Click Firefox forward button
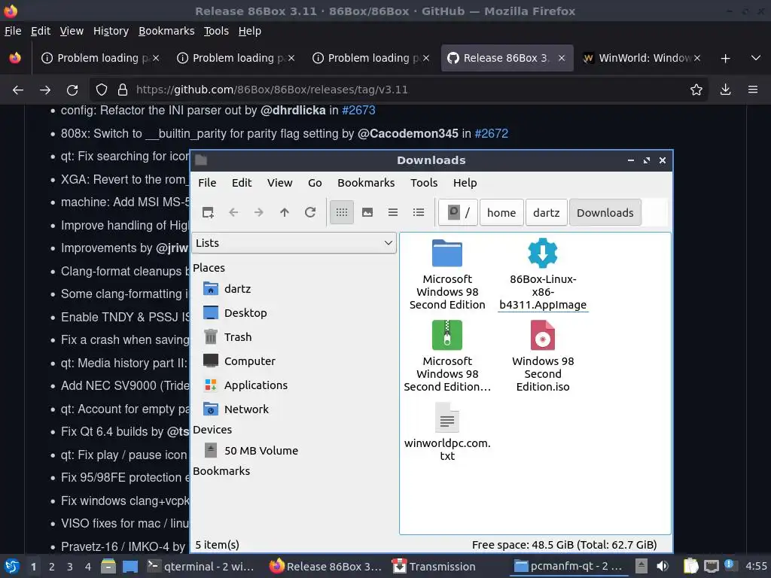771x578 pixels. point(44,90)
